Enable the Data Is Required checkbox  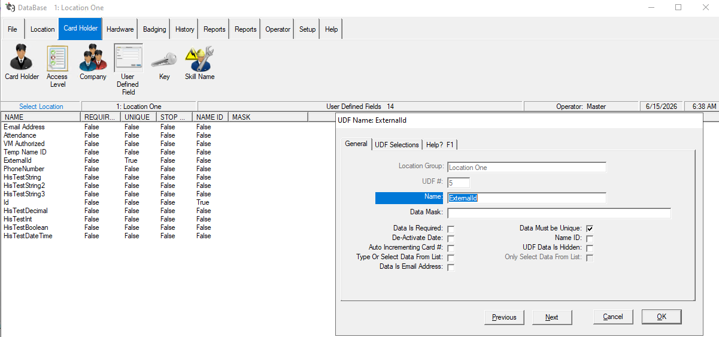coord(451,229)
